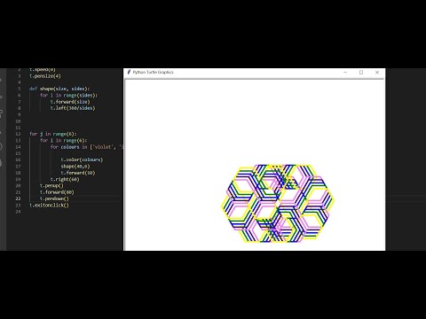This screenshot has height=319, width=426.
Task: Close the Python Turtle Graphics window
Action: (x=377, y=72)
